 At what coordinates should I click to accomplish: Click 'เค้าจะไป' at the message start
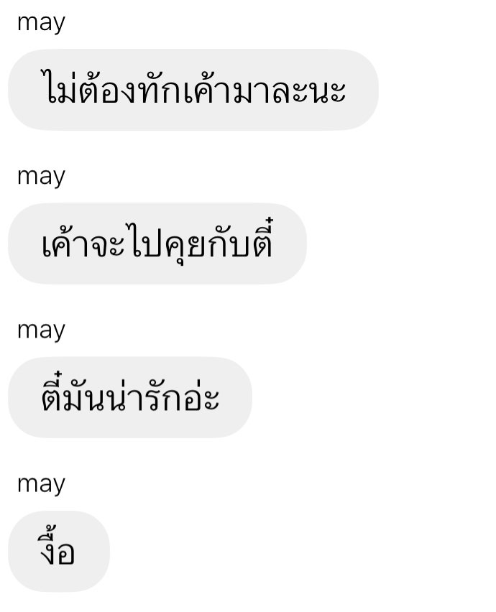click(101, 241)
